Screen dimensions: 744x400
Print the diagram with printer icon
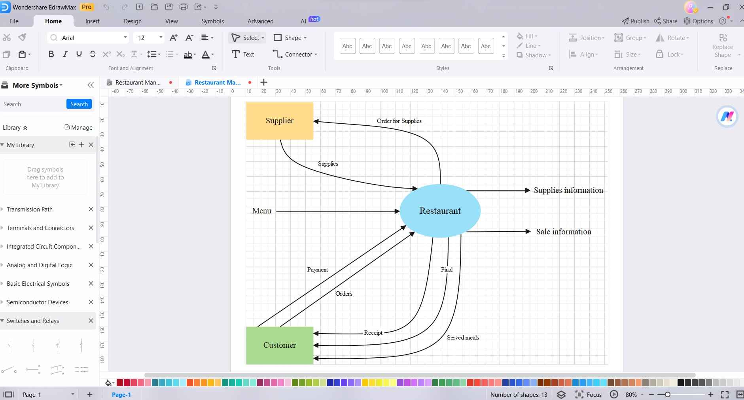(183, 7)
